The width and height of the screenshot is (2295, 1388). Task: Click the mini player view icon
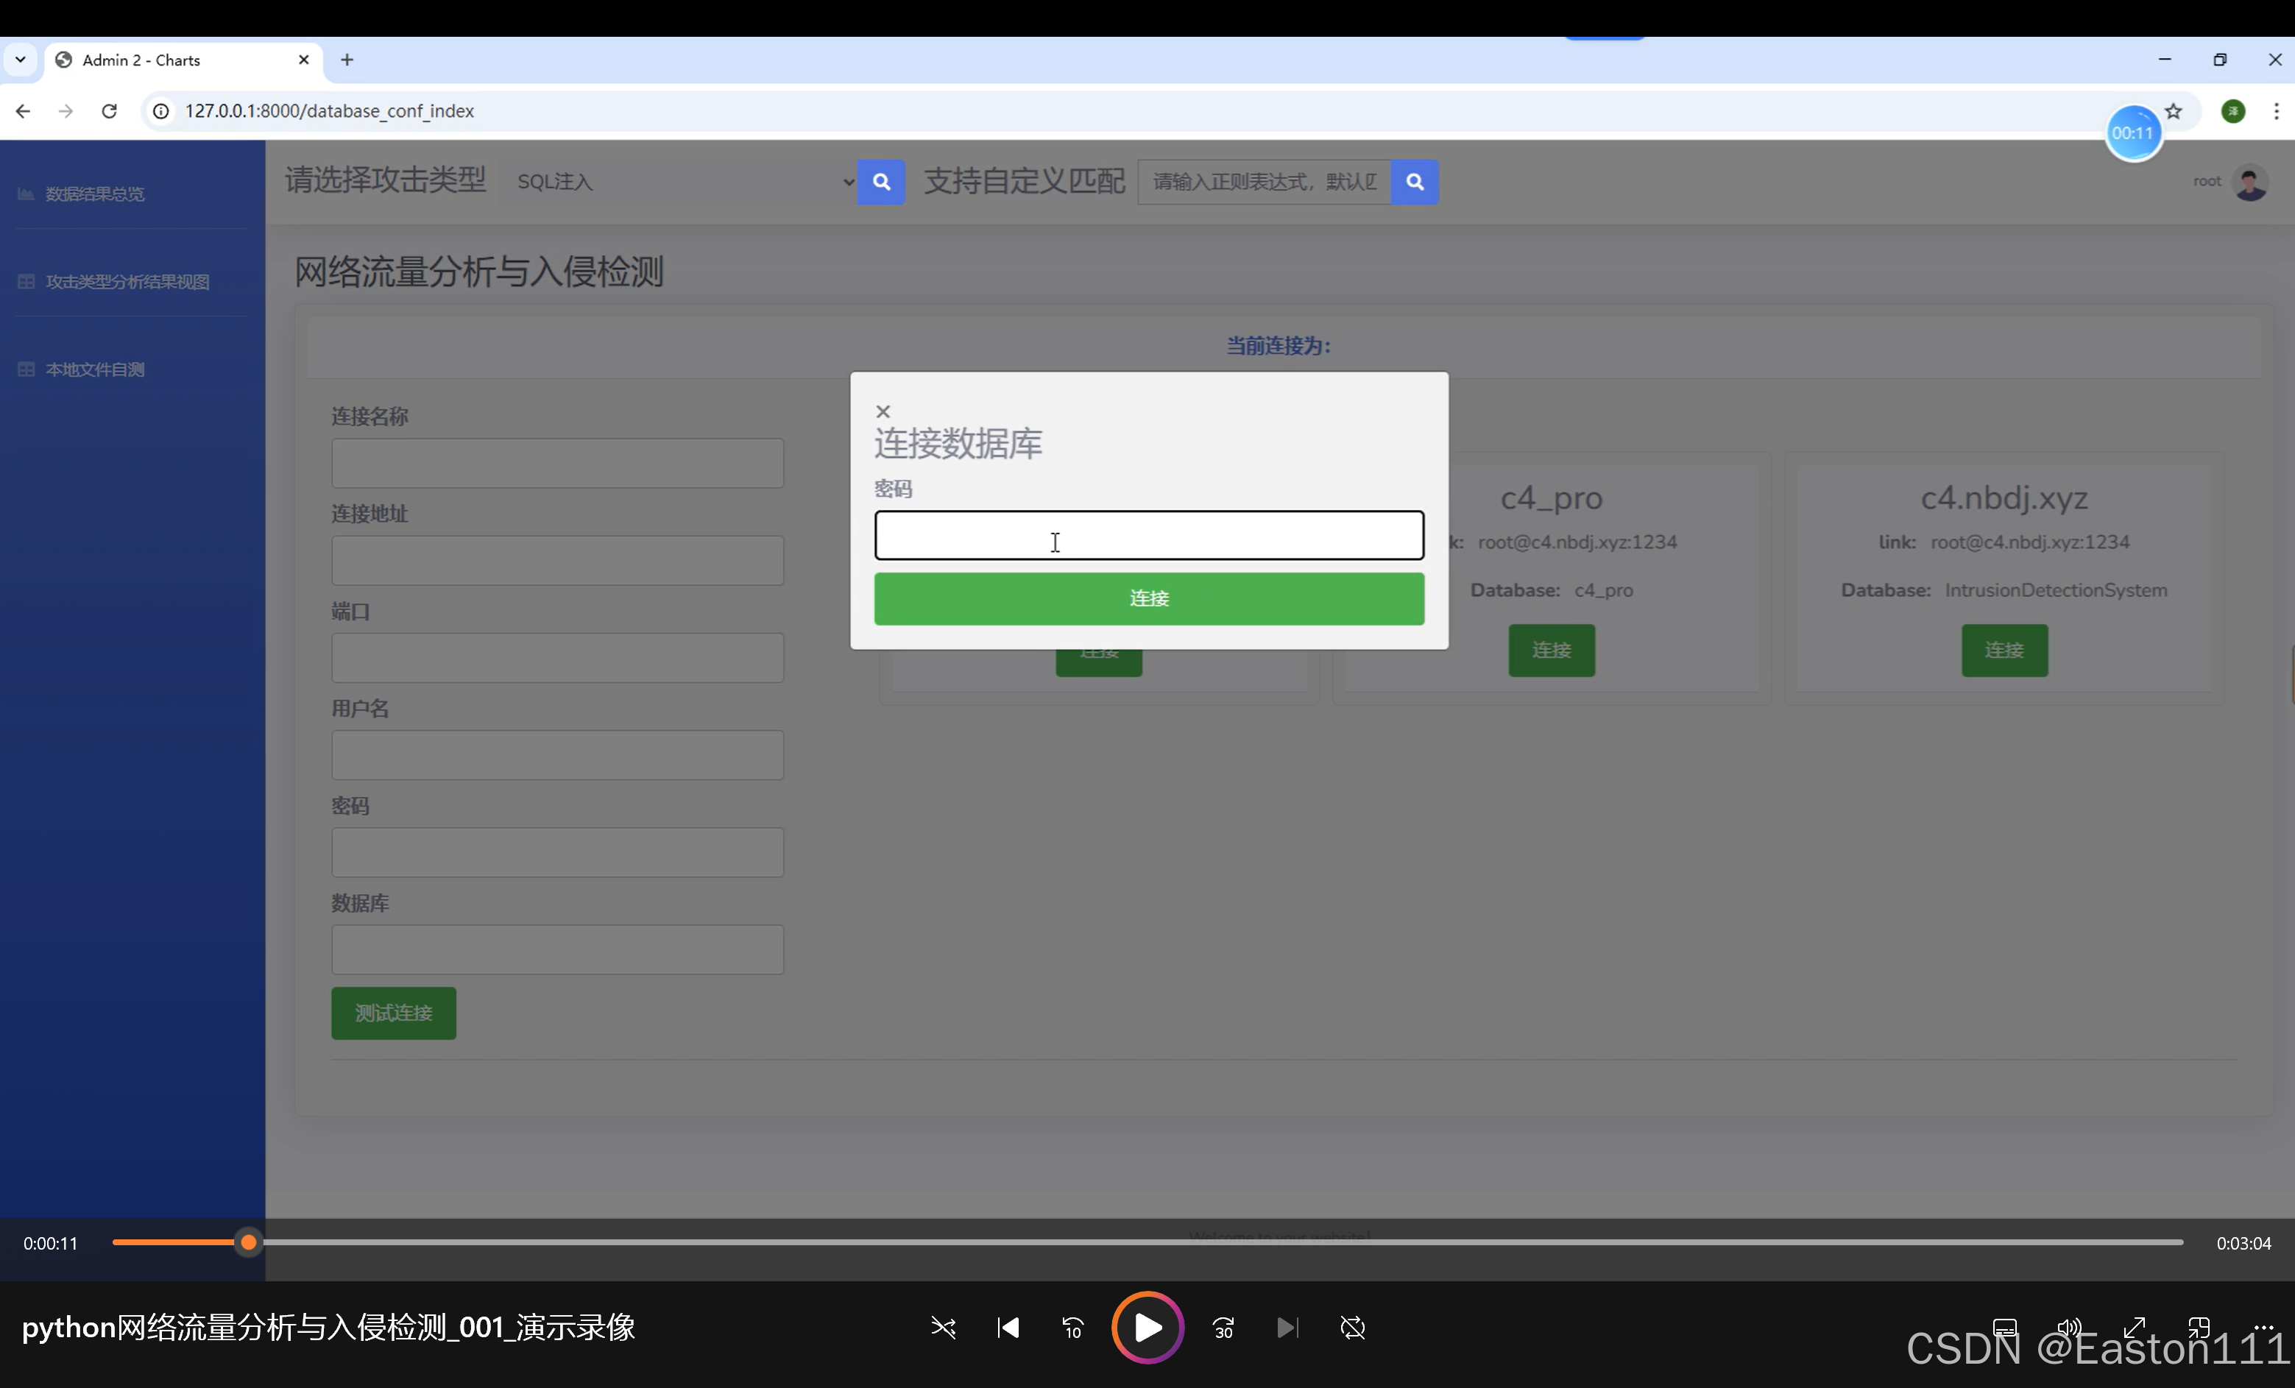coord(2199,1328)
